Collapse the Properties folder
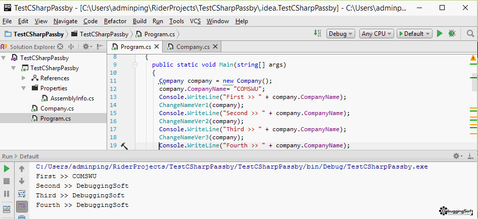The width and height of the screenshot is (478, 219). click(x=24, y=88)
